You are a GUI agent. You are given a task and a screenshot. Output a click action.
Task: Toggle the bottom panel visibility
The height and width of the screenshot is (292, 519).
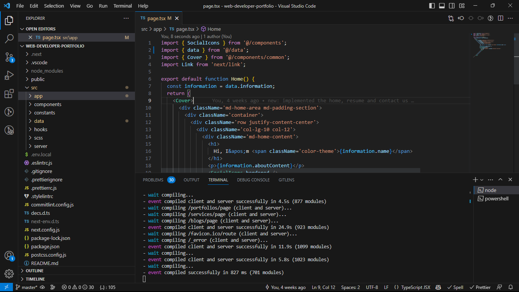tap(442, 6)
